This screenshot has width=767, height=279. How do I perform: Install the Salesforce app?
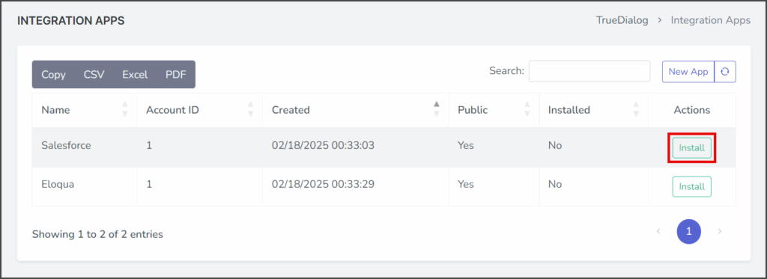(691, 147)
